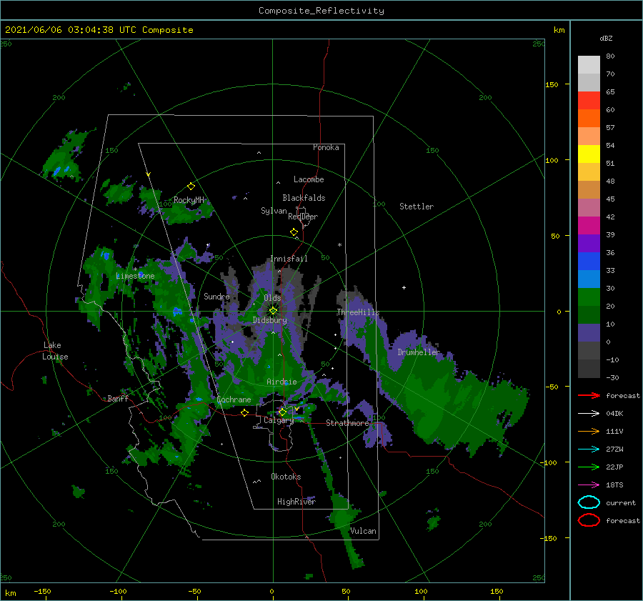
Task: Click the 20 dBZ green legend swatch
Action: 589,314
